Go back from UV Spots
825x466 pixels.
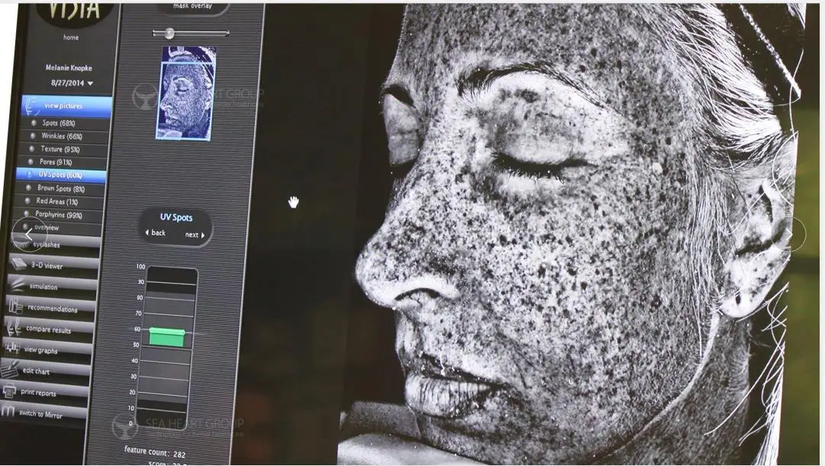155,233
